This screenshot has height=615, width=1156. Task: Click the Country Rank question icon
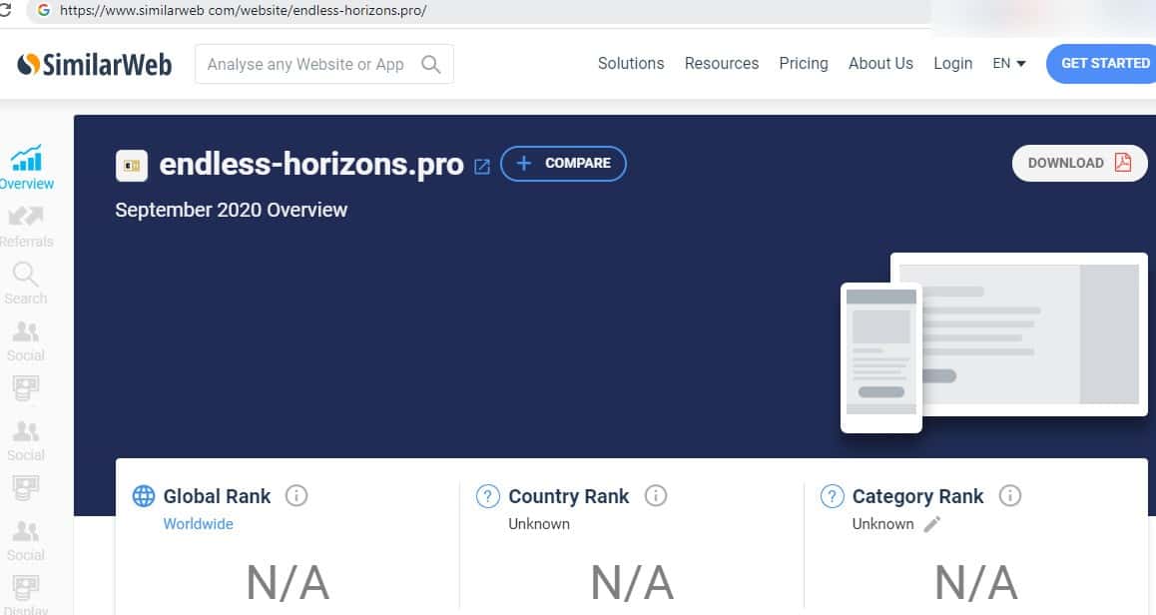(487, 496)
